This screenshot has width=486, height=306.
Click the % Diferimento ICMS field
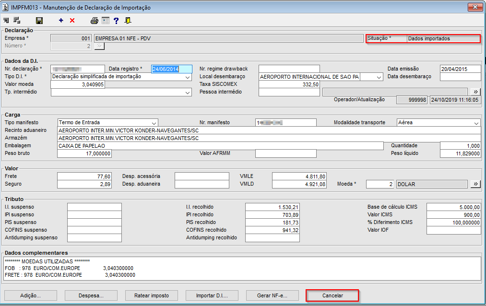454,223
